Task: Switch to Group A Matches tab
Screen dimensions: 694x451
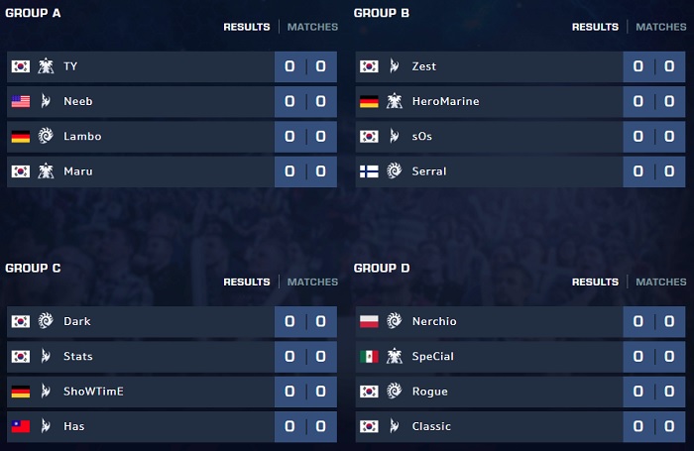Action: click(x=312, y=27)
